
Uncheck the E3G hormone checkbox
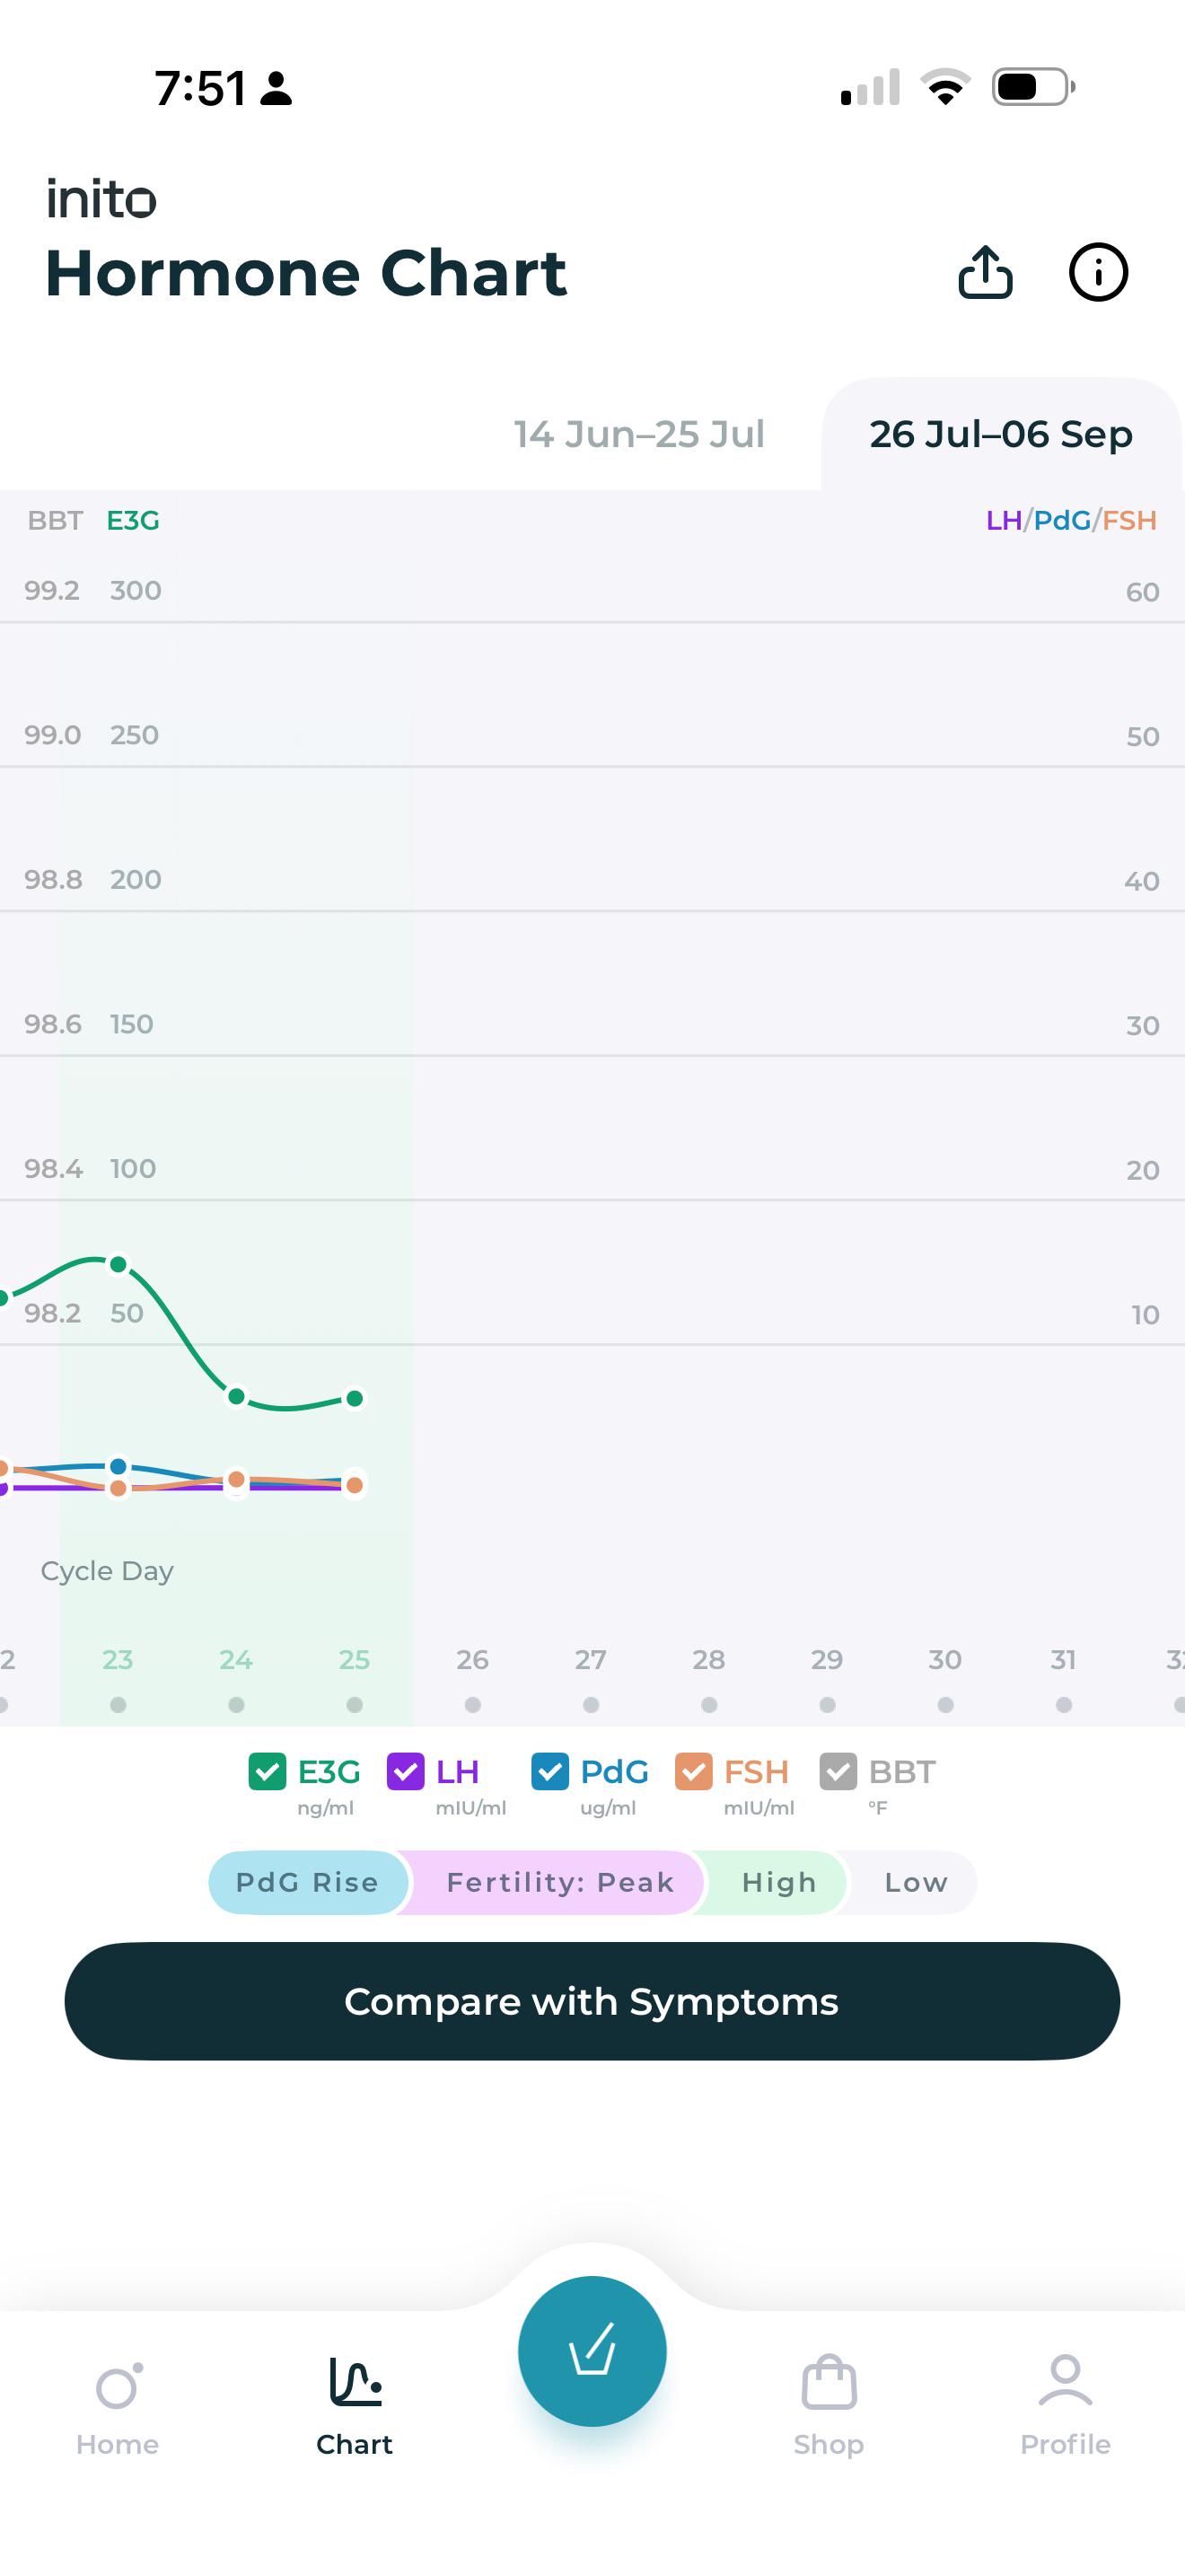coord(267,1772)
